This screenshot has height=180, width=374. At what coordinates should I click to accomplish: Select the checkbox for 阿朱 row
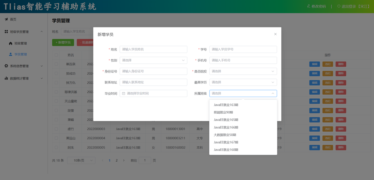point(56,148)
